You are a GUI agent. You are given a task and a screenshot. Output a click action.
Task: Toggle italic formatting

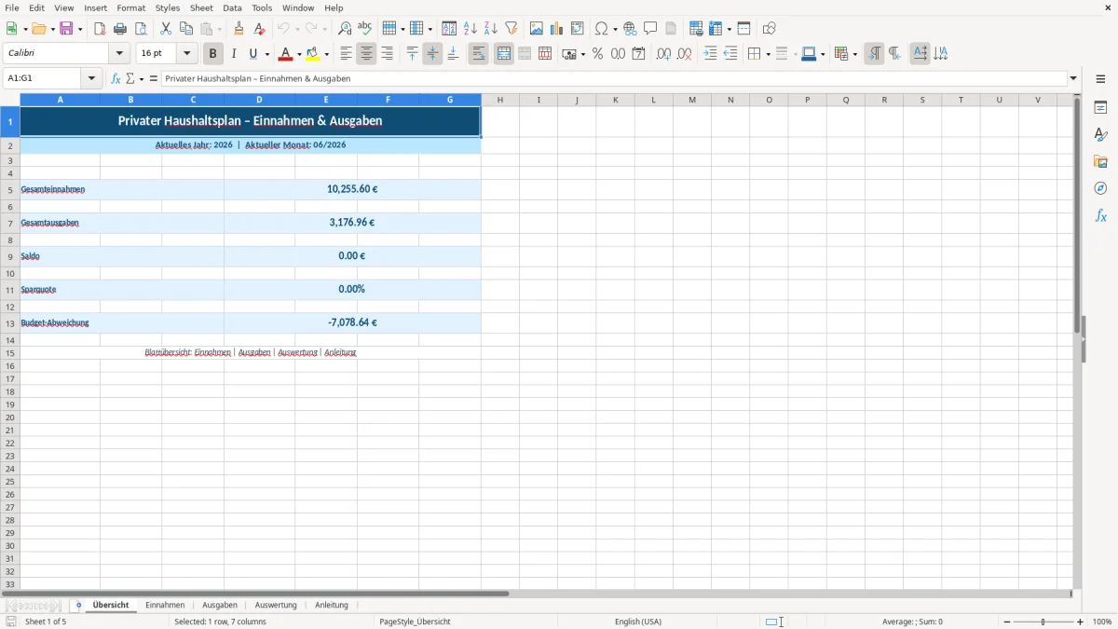tap(234, 54)
